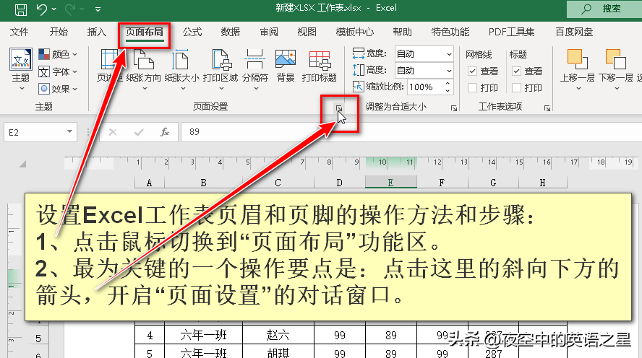Switch to the 页面布局 tab
This screenshot has width=642, height=358.
pyautogui.click(x=144, y=32)
